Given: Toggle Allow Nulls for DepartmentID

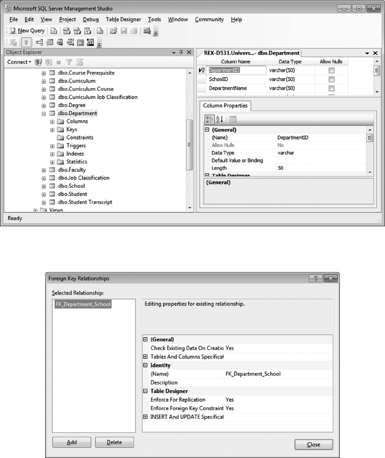Looking at the screenshot, I should tap(331, 70).
